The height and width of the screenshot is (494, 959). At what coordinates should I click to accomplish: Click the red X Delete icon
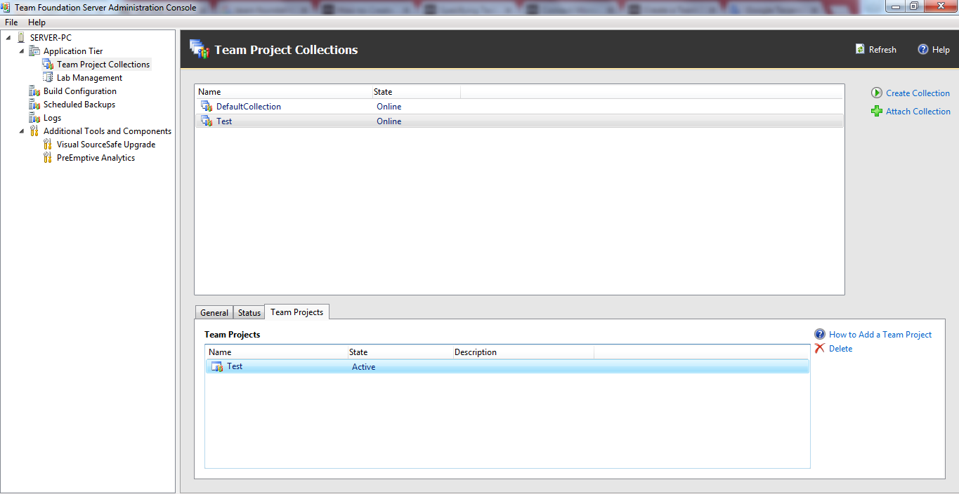[820, 348]
